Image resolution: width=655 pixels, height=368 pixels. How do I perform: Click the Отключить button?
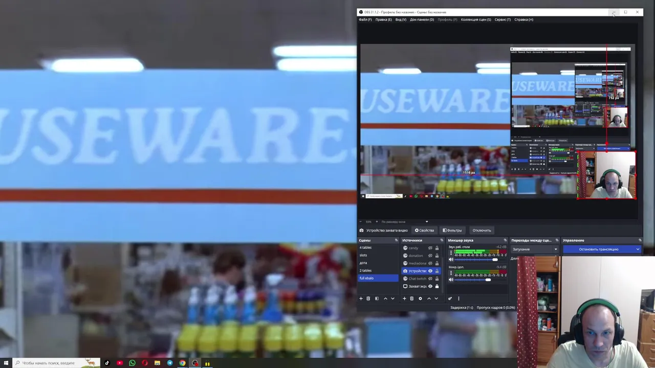click(482, 231)
